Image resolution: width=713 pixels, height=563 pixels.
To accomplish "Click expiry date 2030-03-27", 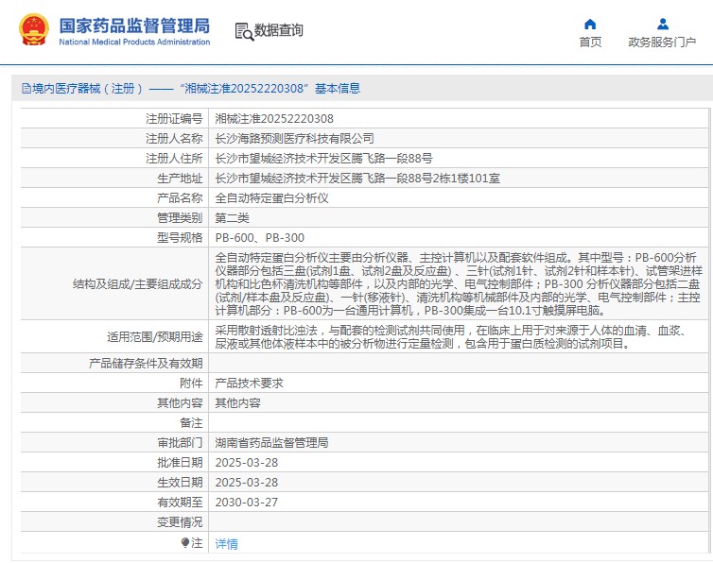I will tap(247, 503).
